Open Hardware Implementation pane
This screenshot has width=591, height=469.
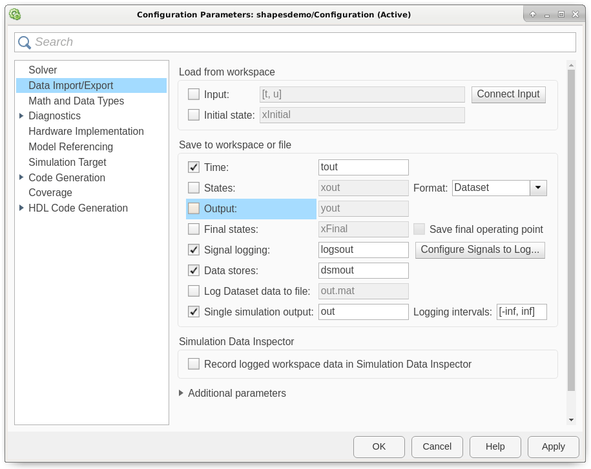[x=86, y=132]
